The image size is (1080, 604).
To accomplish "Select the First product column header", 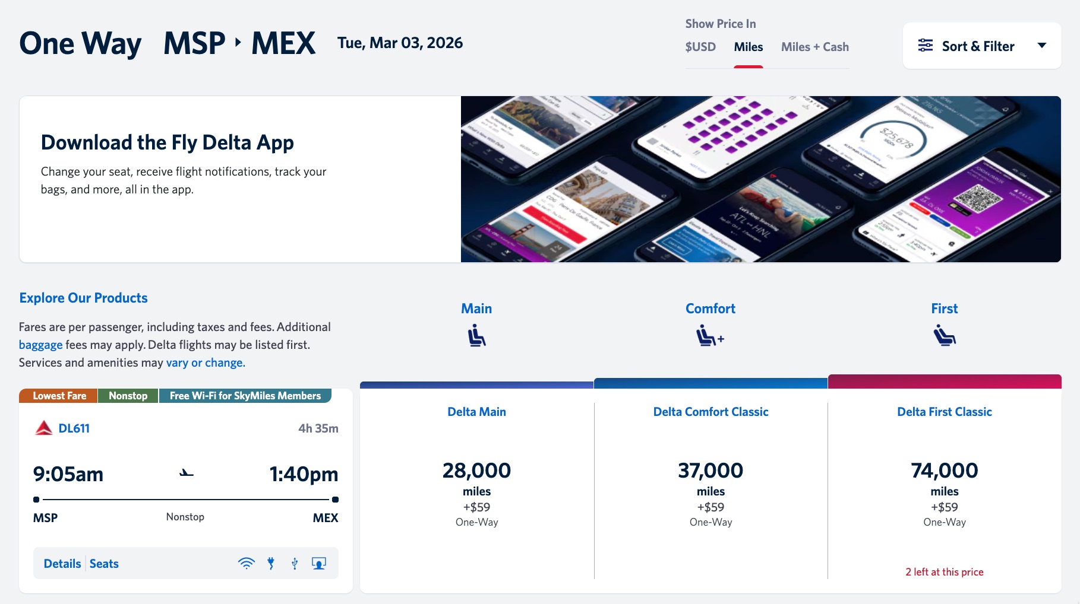I will point(944,308).
